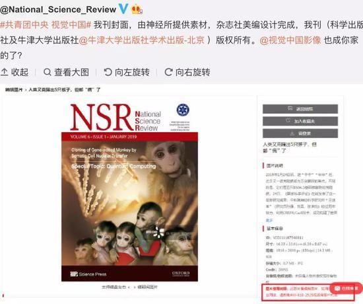Expand the image description via blue 展开 link
Screen dimensions: 363x304
coord(269,220)
